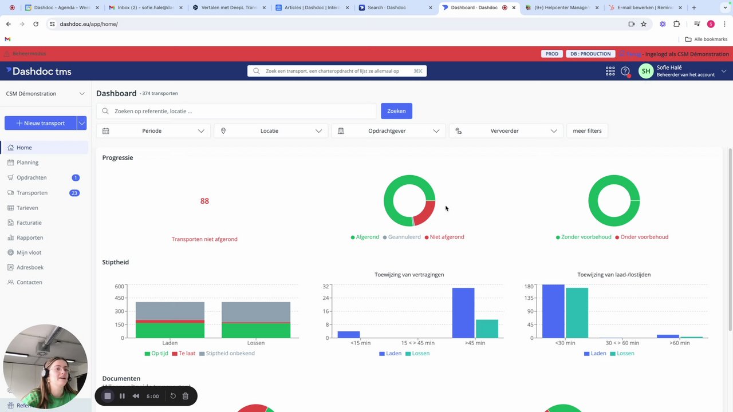This screenshot has height=412, width=733.
Task: Show more filters with meer filters
Action: [x=587, y=130]
